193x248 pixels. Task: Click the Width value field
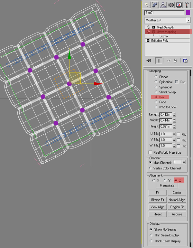point(166,120)
